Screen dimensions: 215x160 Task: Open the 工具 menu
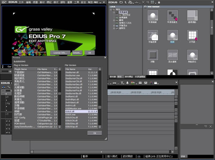pos(77,2)
